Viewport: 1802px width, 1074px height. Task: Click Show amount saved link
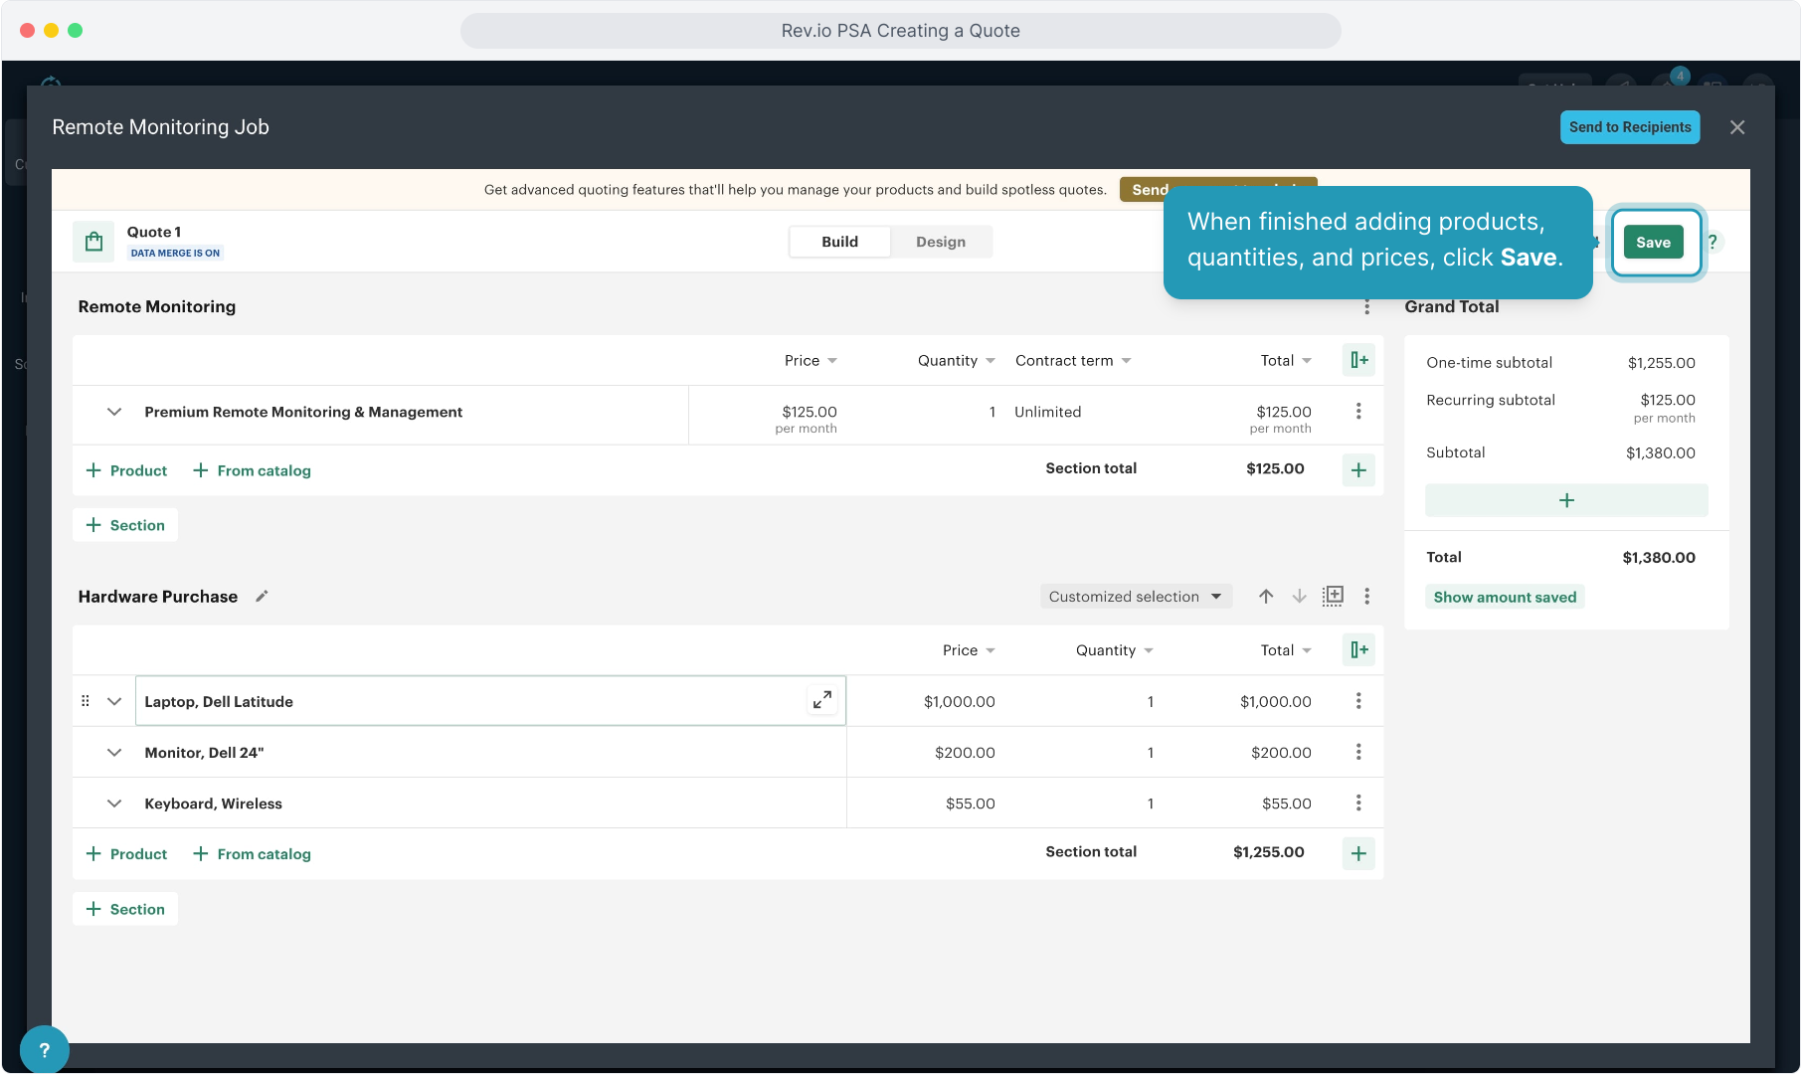[x=1504, y=597]
